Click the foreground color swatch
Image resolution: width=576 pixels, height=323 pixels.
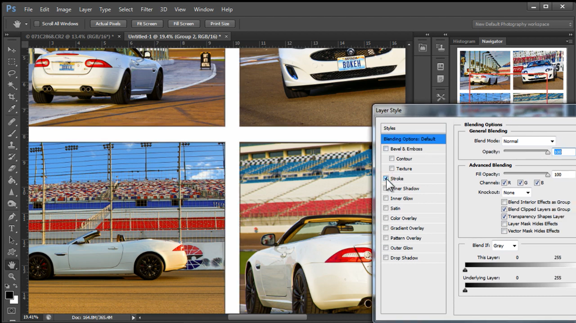pos(9,295)
